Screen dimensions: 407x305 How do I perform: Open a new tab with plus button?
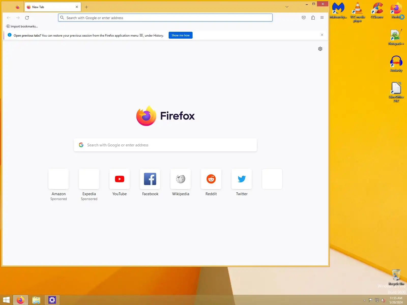coord(86,7)
